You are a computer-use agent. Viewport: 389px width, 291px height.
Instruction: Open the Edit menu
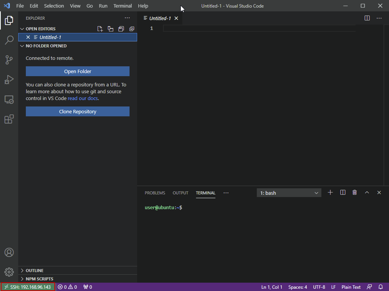click(x=34, y=6)
